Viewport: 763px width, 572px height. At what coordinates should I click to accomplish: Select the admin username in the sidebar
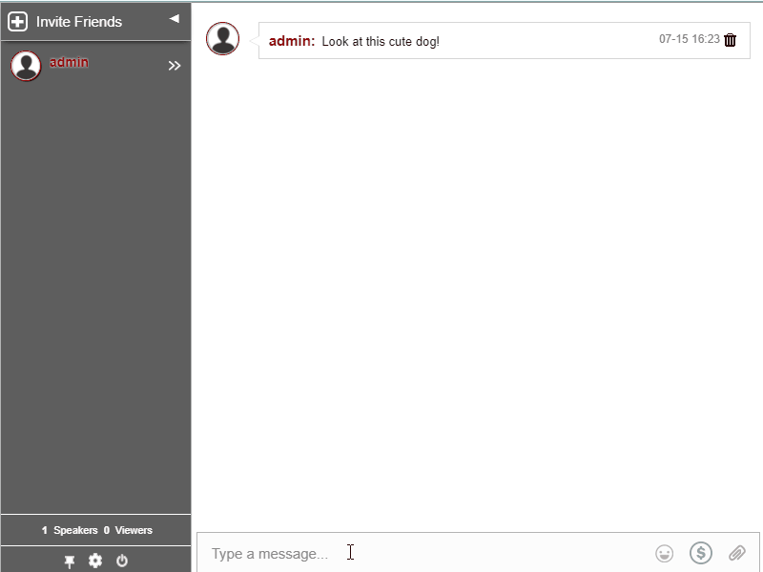tap(68, 64)
